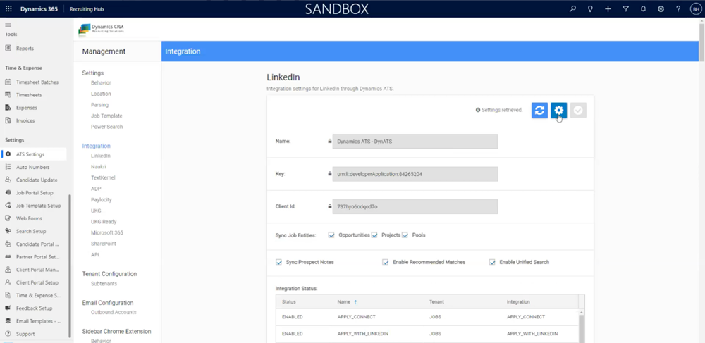This screenshot has width=705, height=343.
Task: Click the Job Portal Setup icon
Action: click(x=8, y=192)
